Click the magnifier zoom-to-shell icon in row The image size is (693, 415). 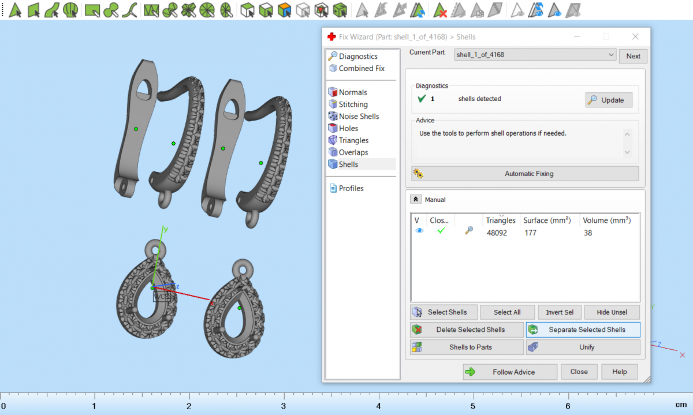[x=469, y=230]
